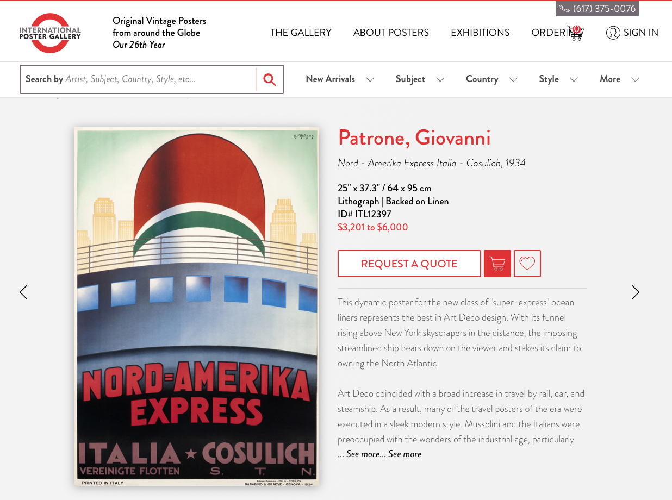Image resolution: width=672 pixels, height=500 pixels.
Task: Go to next poster with right arrow
Action: coord(635,292)
